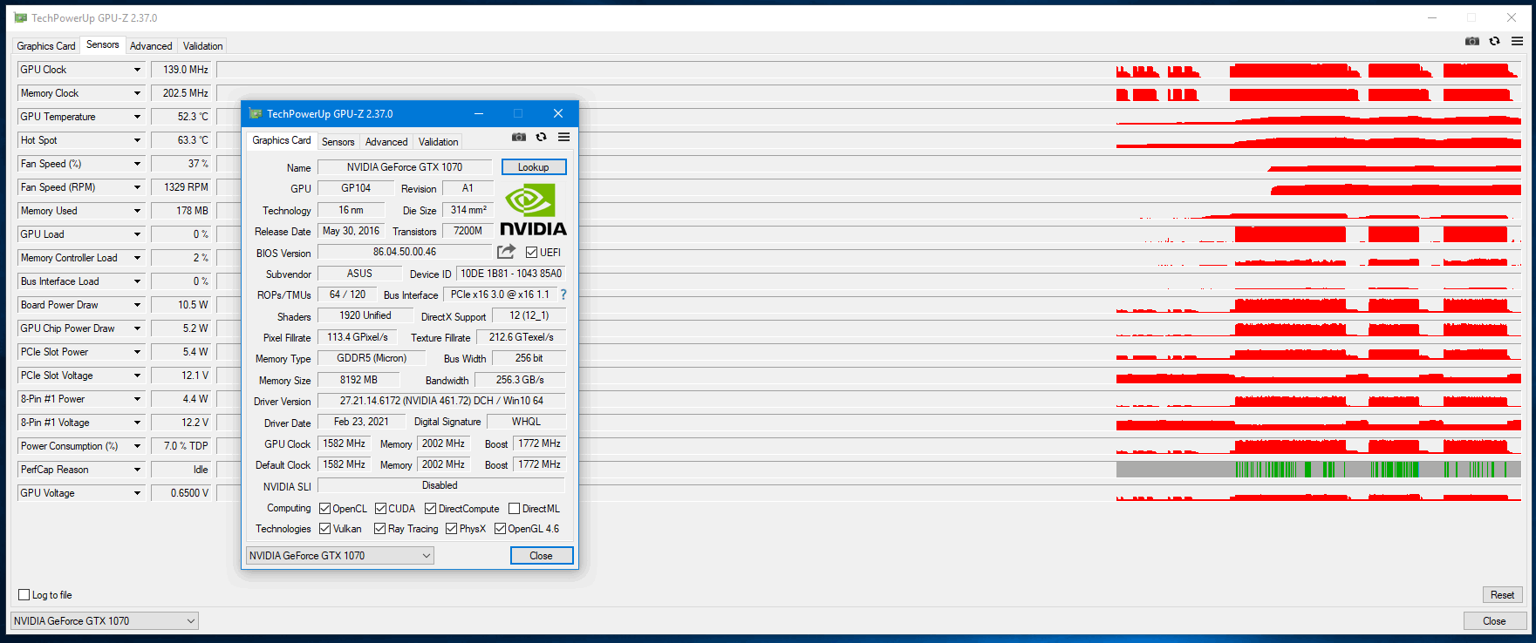Open hamburger menu in Sensors window
The width and height of the screenshot is (1536, 643).
click(1518, 41)
